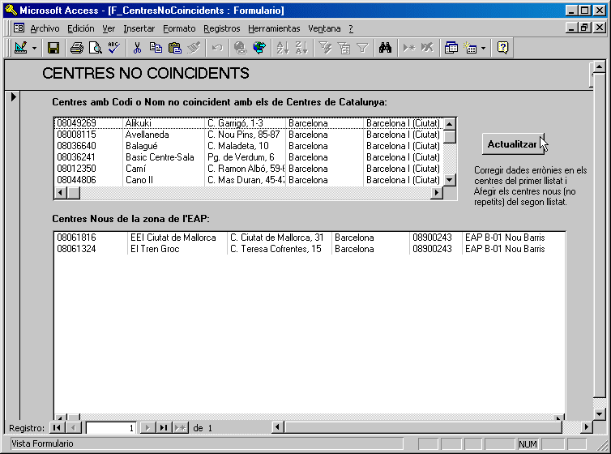This screenshot has width=611, height=454.
Task: Select the Basic Centre-Sala row
Action: pos(249,157)
